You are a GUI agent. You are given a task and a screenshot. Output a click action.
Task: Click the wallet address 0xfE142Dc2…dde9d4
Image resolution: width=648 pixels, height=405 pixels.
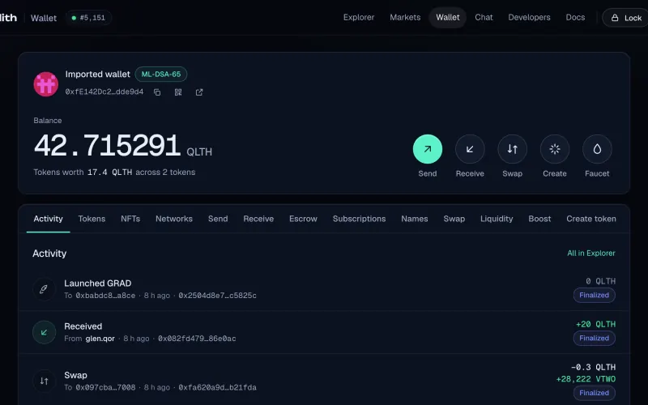(x=104, y=92)
